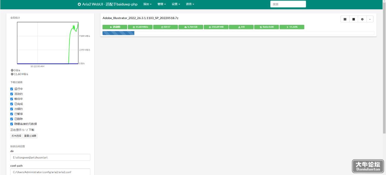This screenshot has width=386, height=175.
Task: Open the 设置 dropdown in navbar
Action: 176,4
